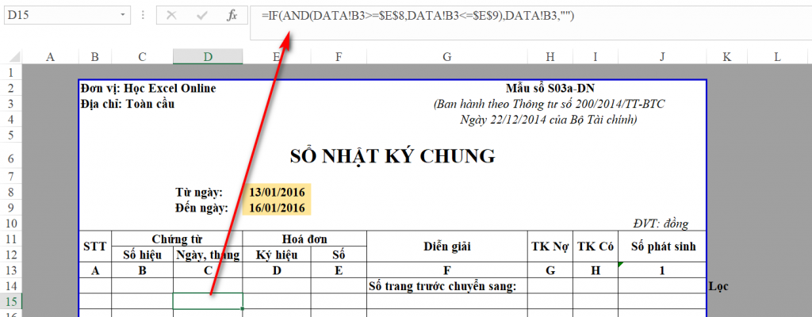Select the date cell 16/01/2016
This screenshot has width=812, height=317.
[277, 208]
